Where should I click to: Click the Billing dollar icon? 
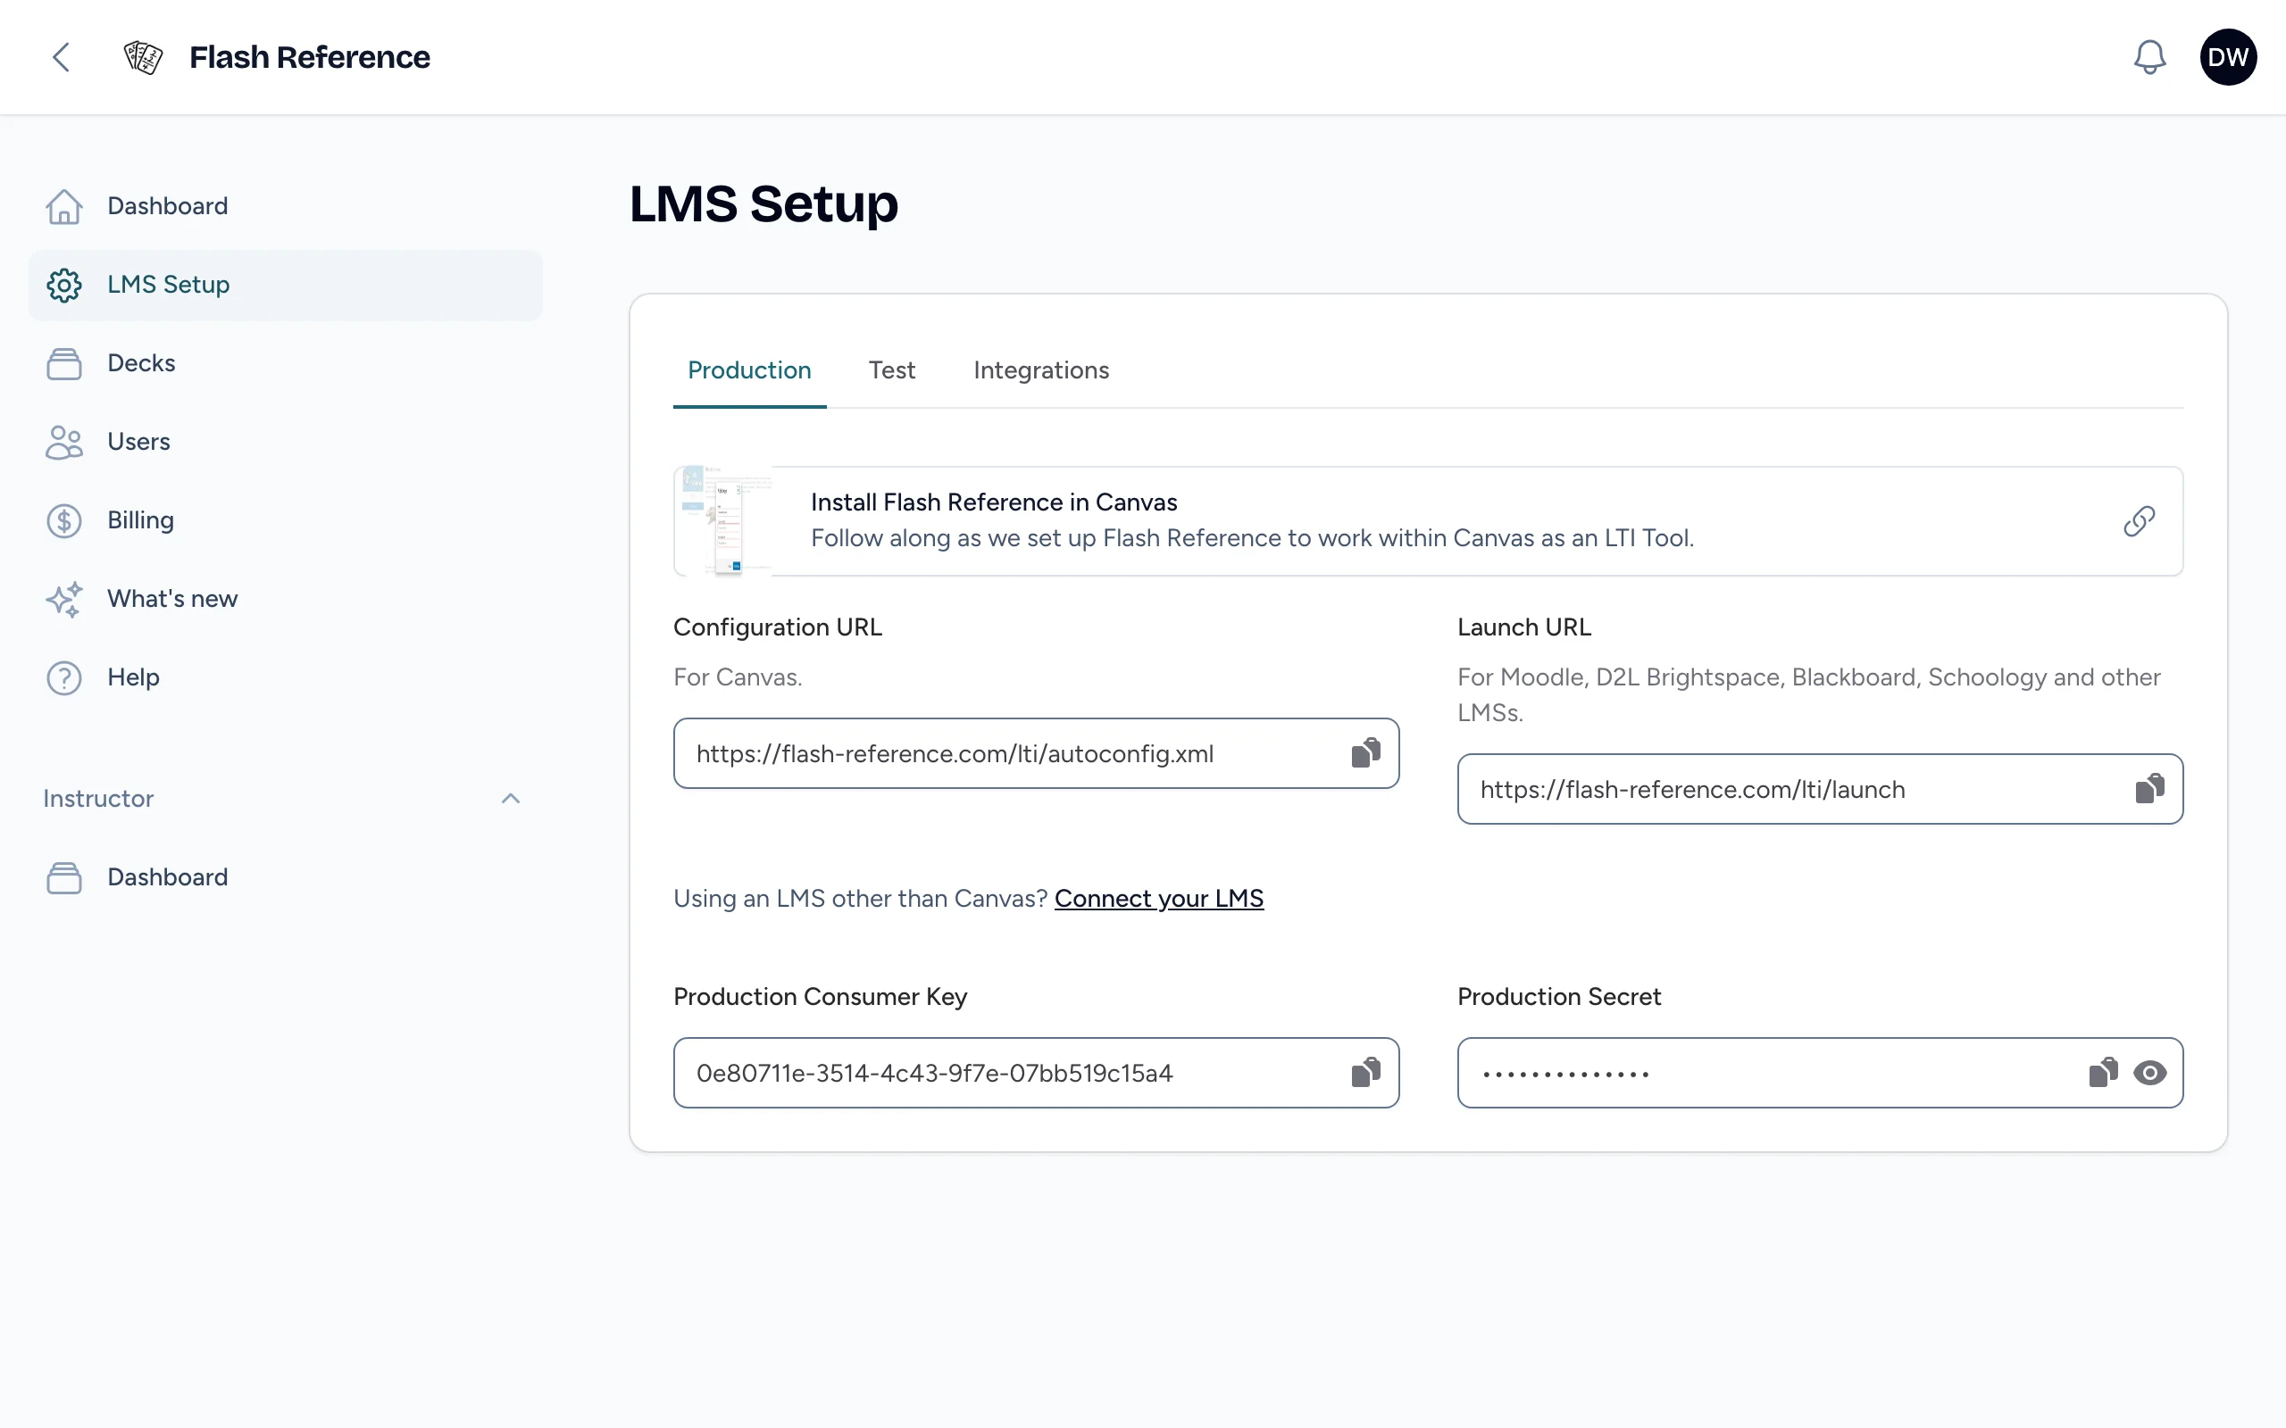64,520
